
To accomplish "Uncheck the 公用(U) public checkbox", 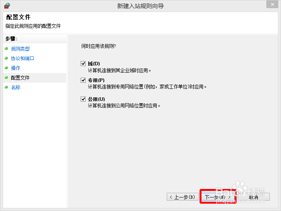I will tap(83, 99).
